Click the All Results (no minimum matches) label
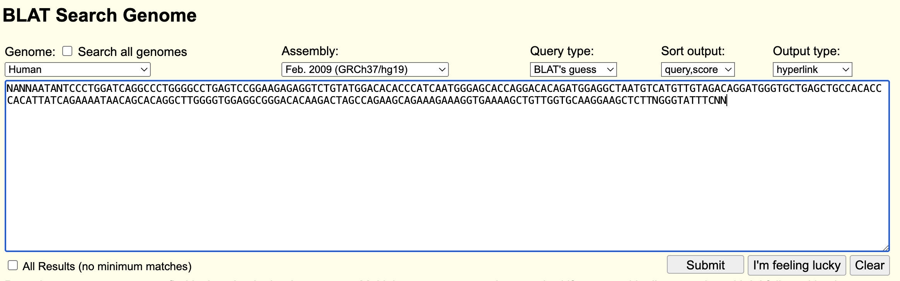Viewport: 900px width, 281px height. click(107, 266)
